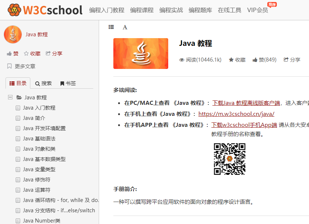
Task: Click the QR code image
Action: pos(230,159)
